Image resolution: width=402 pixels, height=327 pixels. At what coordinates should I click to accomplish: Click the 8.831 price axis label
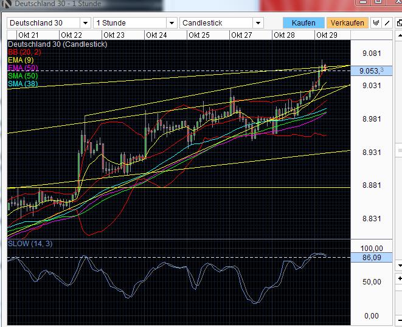372,218
